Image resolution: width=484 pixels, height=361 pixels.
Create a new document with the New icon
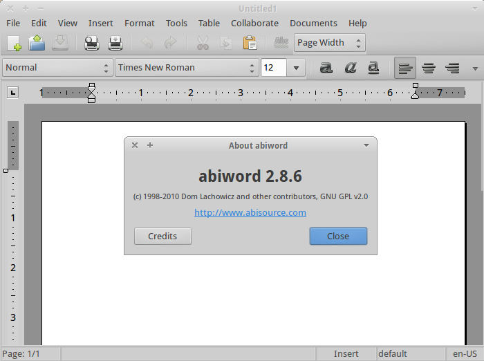(15, 43)
